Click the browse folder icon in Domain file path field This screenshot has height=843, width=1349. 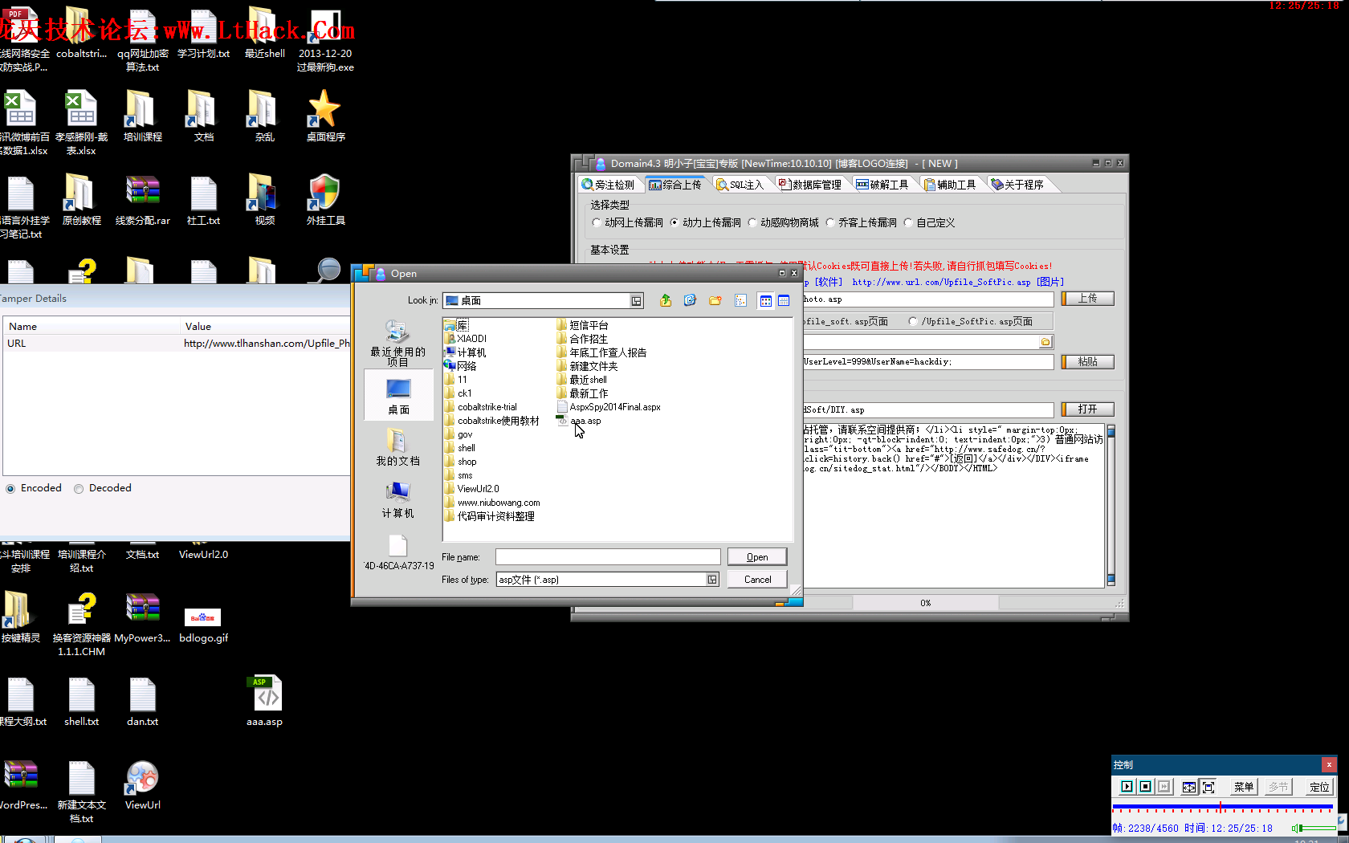pos(1045,342)
